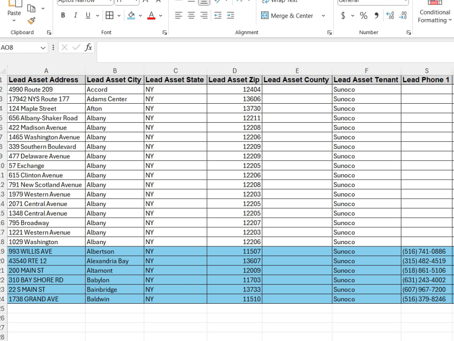Open Alignment settings dialog launcher
Image resolution: width=454 pixels, height=341 pixels.
pos(329,32)
